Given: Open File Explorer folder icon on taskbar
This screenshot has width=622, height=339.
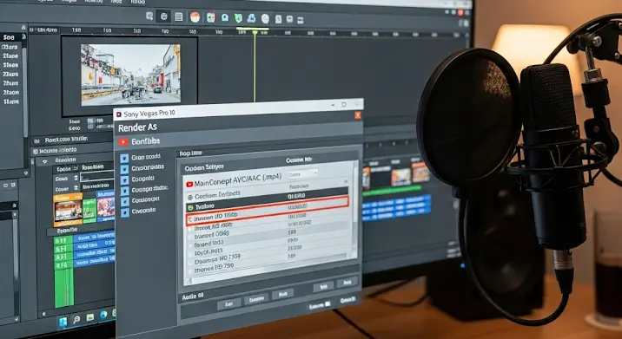Looking at the screenshot, I should pyautogui.click(x=90, y=317).
